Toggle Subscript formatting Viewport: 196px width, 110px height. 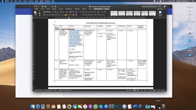56,15
